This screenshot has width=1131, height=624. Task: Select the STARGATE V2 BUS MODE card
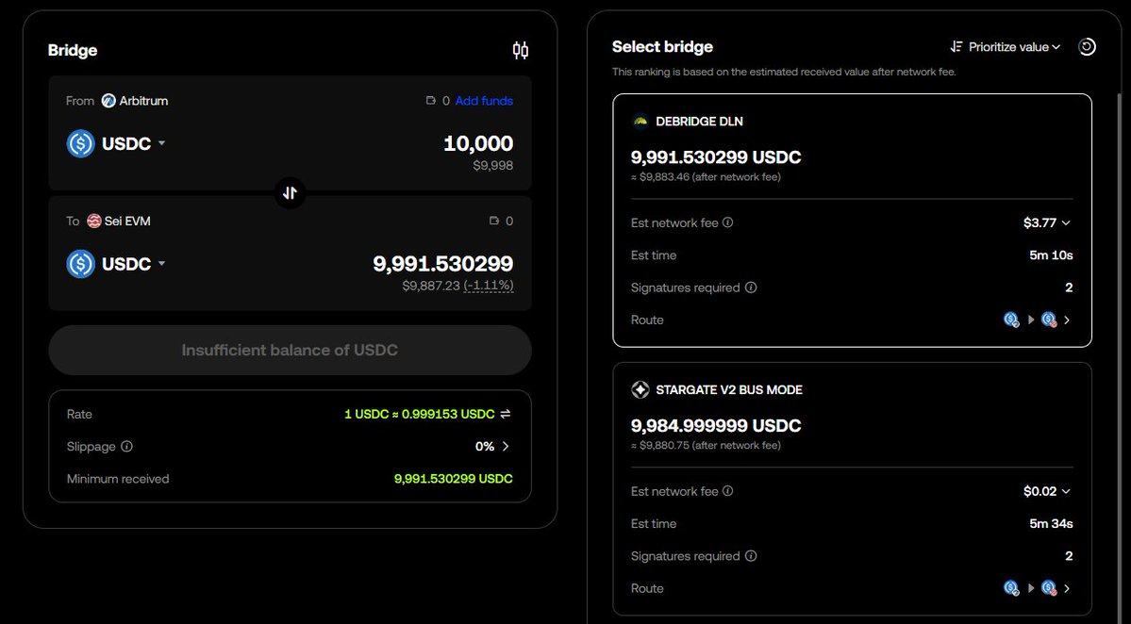[x=852, y=489]
